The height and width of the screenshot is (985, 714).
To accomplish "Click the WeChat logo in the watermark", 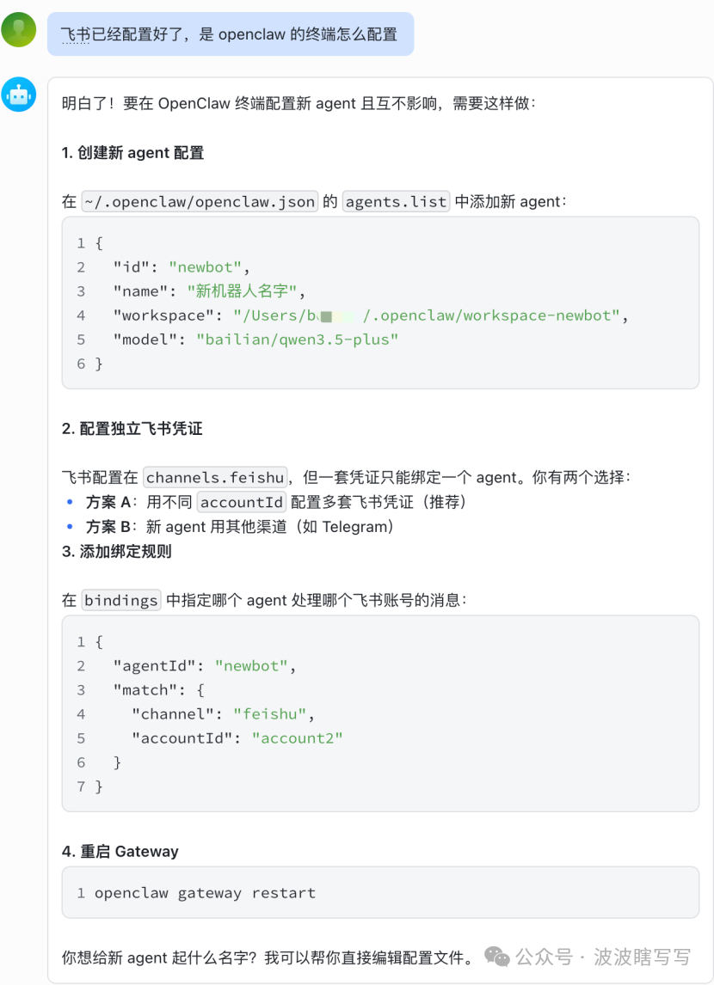I will [x=496, y=957].
